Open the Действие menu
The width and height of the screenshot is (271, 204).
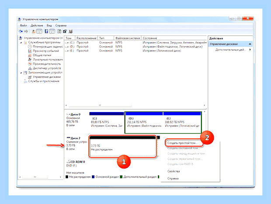click(37, 25)
